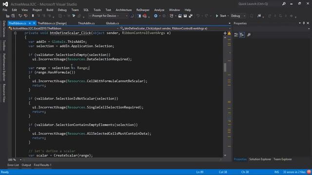Click the 33 errors in 2 files status text
Screen dimensions: 312x175
294,172
